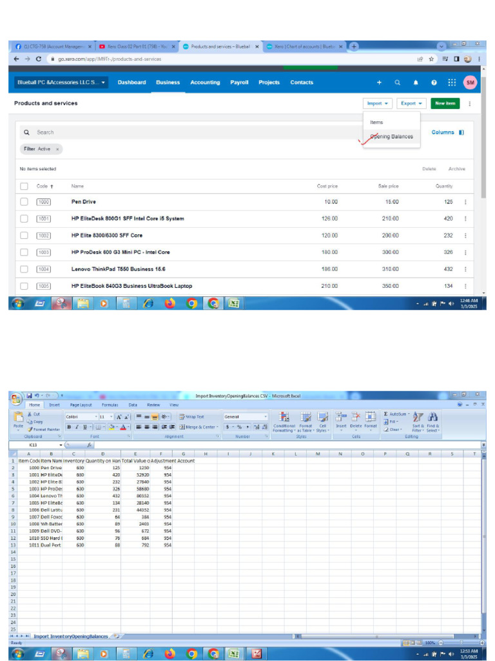Tick the checkbox for item 1004
Screen dimensions: 495x661
[x=24, y=269]
